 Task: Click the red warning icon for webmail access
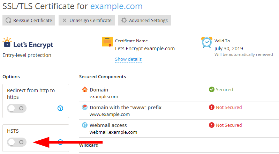tap(211, 125)
